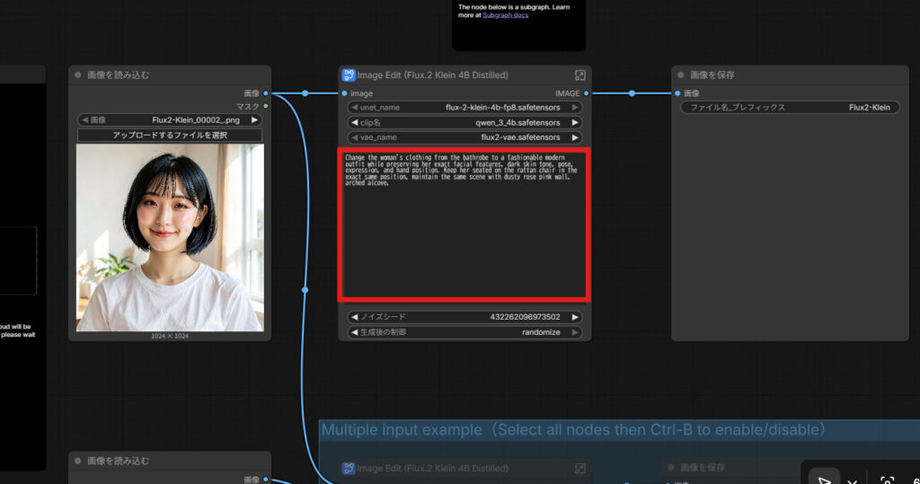Click the fit view frame icon
The width and height of the screenshot is (920, 484).
(887, 480)
